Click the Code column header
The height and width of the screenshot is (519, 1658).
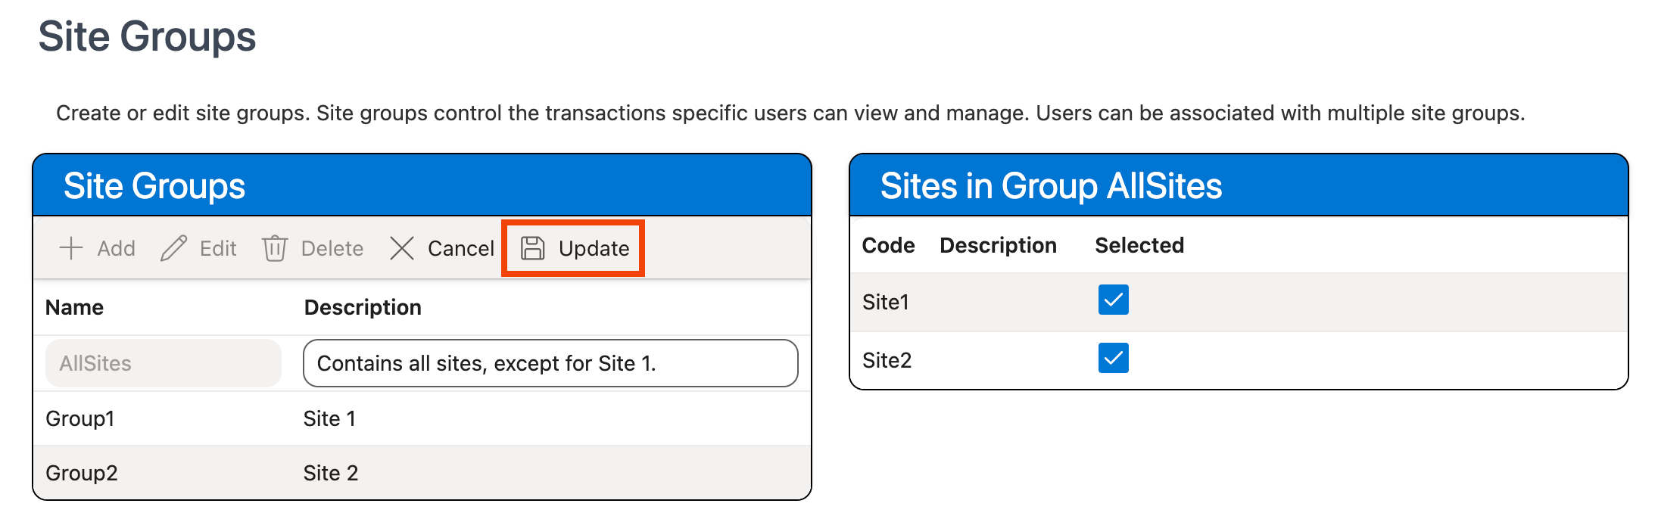[x=888, y=245]
